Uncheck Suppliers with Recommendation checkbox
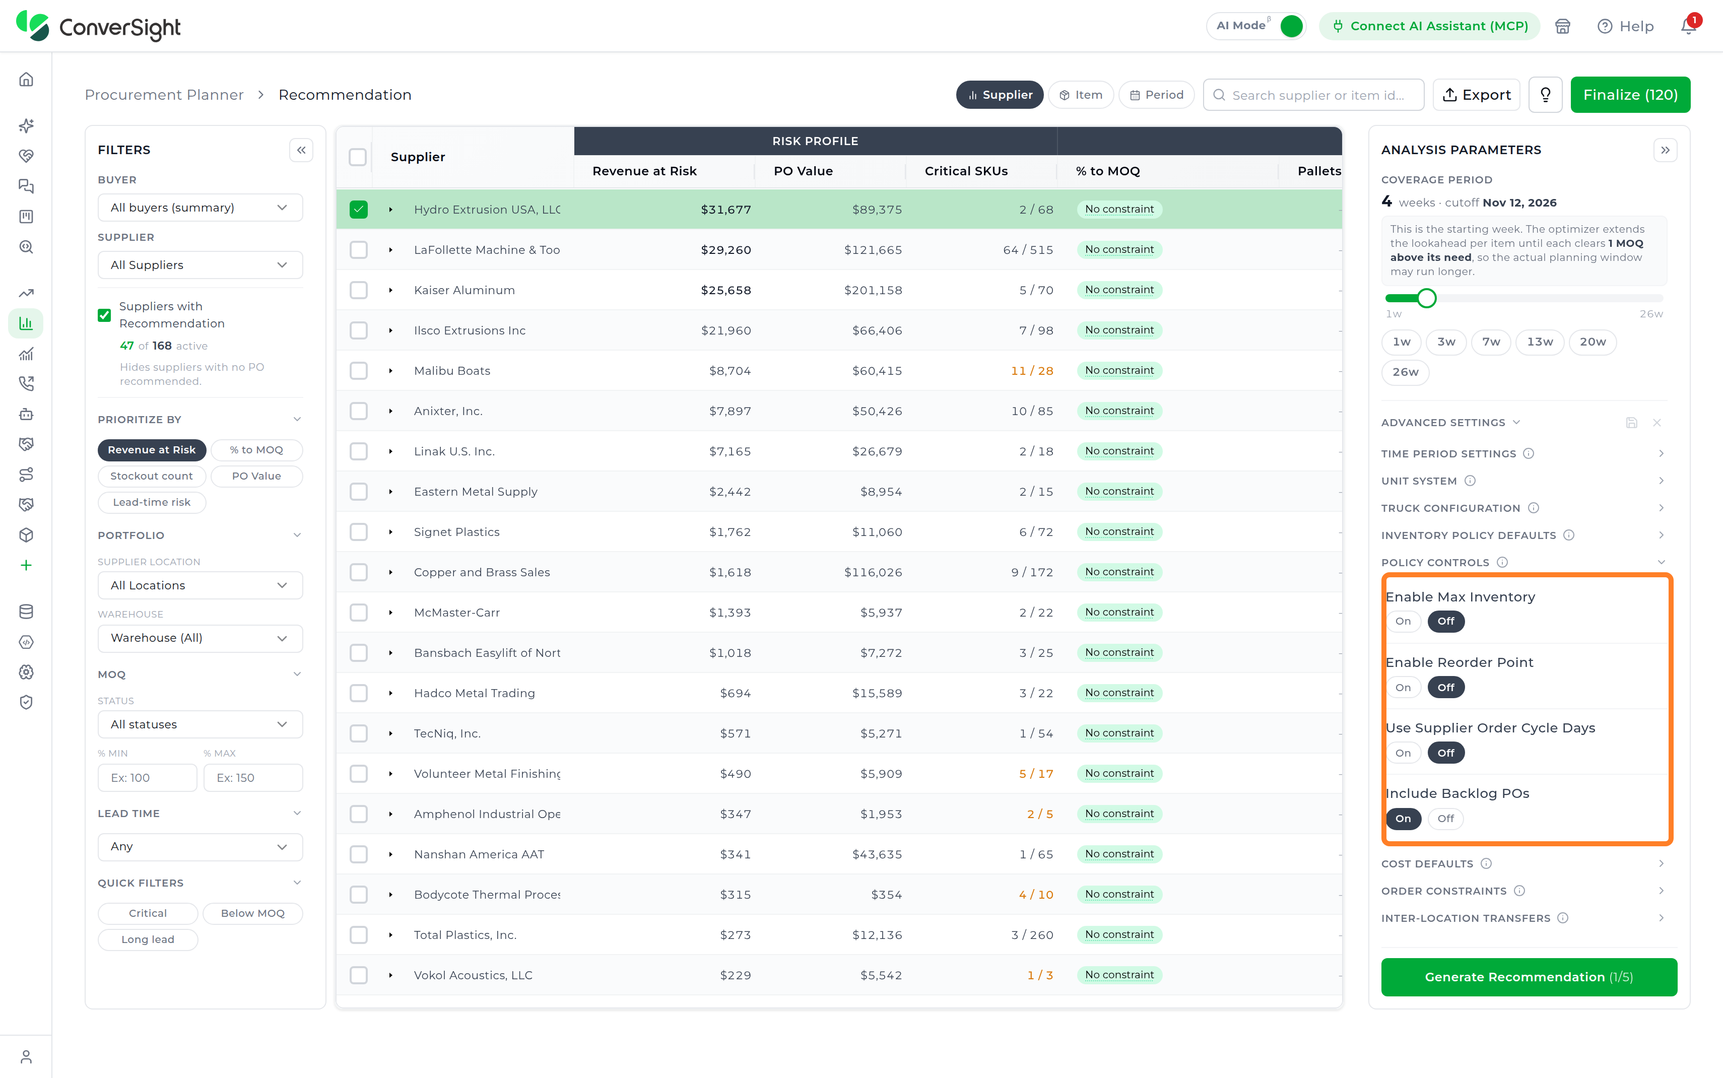 104,315
